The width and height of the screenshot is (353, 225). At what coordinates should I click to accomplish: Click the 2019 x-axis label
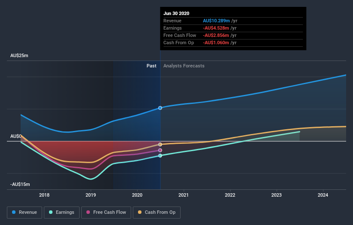coord(91,195)
